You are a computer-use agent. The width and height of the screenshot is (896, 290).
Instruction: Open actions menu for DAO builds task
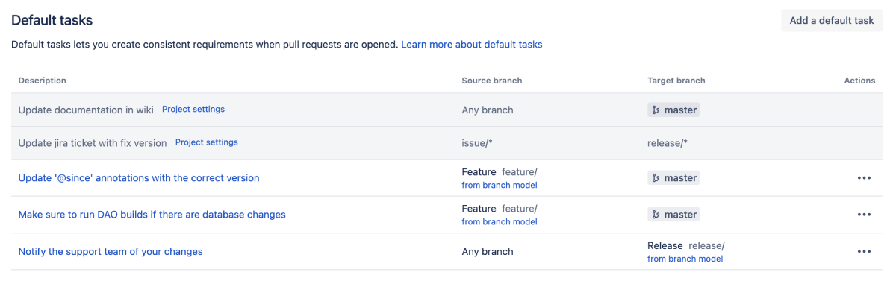(x=864, y=215)
